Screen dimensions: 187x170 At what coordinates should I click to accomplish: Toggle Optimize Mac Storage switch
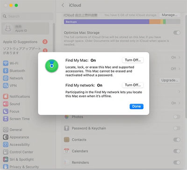pos(177,33)
